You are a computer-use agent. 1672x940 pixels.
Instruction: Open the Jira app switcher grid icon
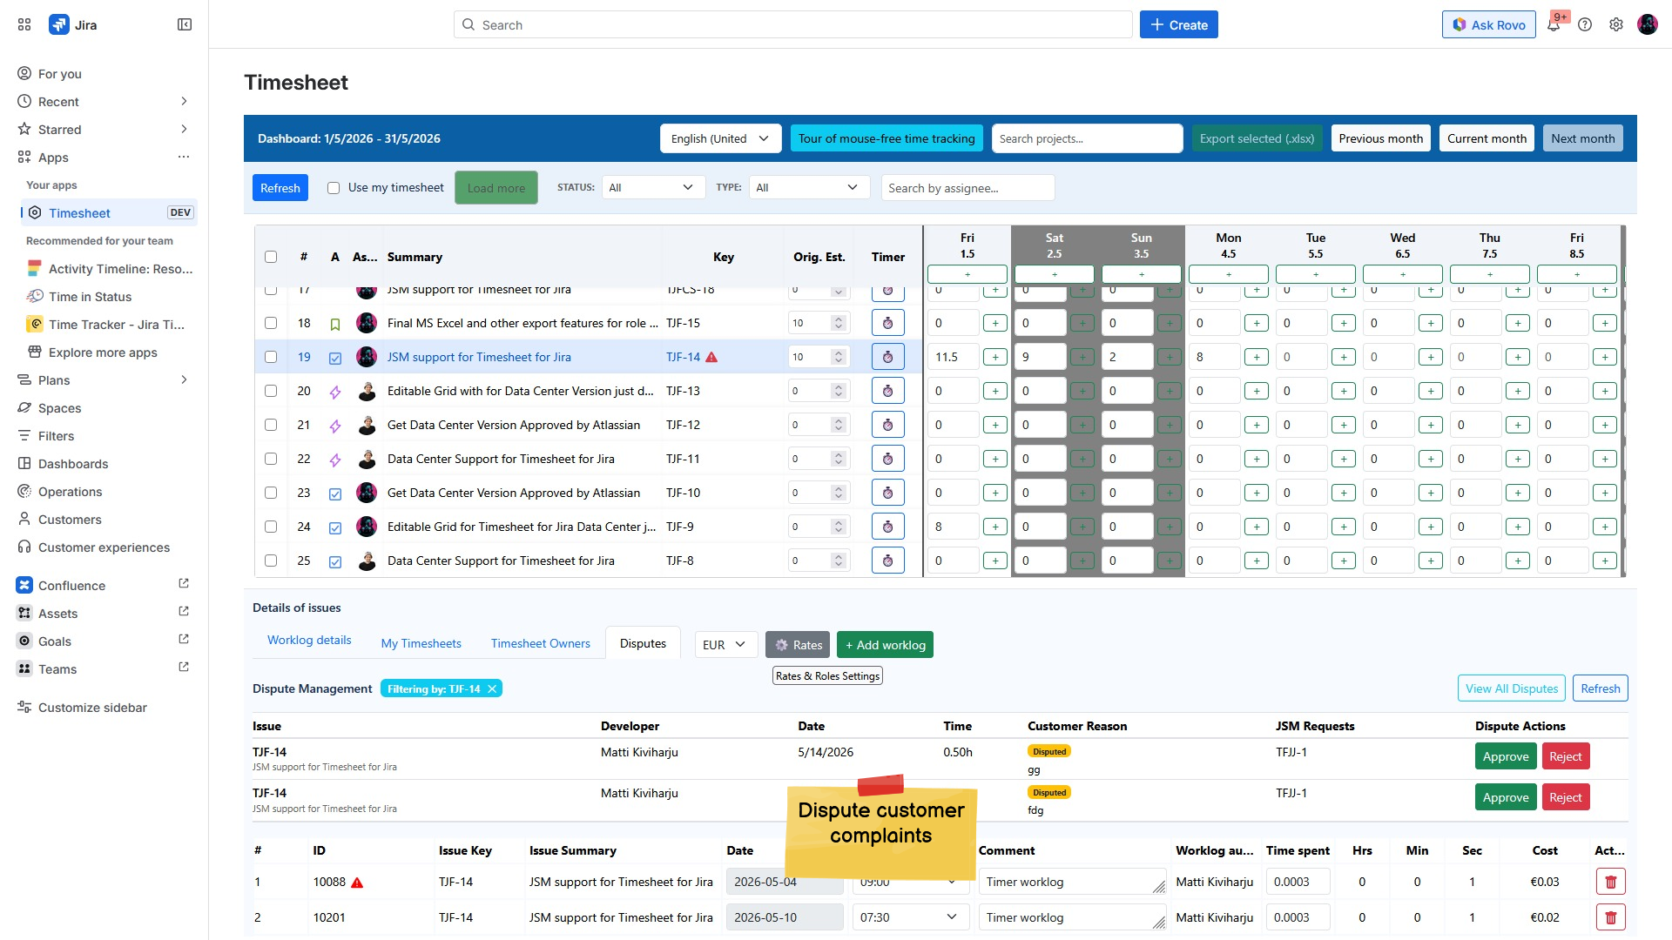(x=24, y=24)
